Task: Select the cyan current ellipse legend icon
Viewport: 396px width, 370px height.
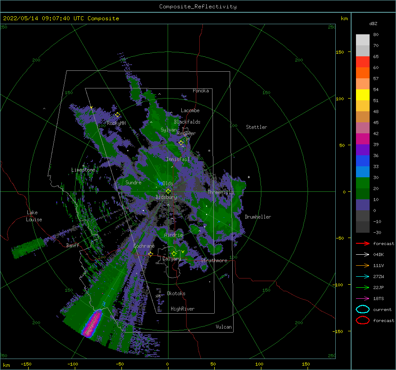Action: pos(363,309)
